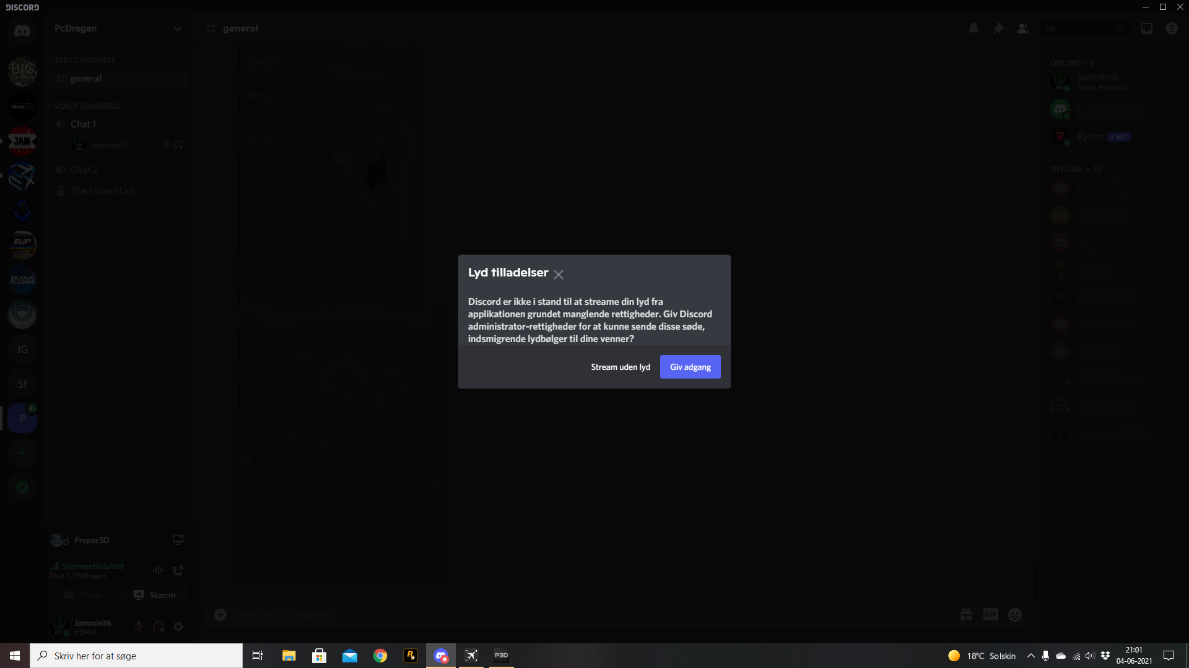This screenshot has width=1189, height=668.
Task: Open Discord home direct messages
Action: coord(22,30)
